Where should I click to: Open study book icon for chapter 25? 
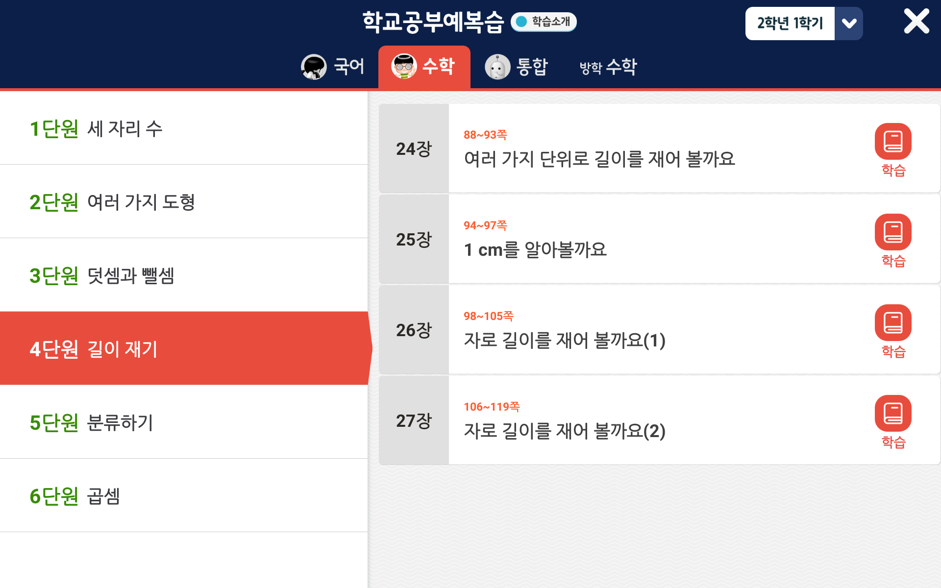click(892, 232)
